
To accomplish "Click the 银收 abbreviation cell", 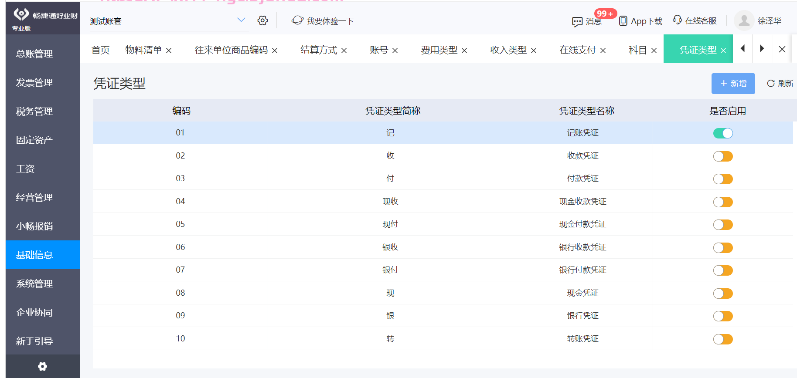I will point(390,247).
